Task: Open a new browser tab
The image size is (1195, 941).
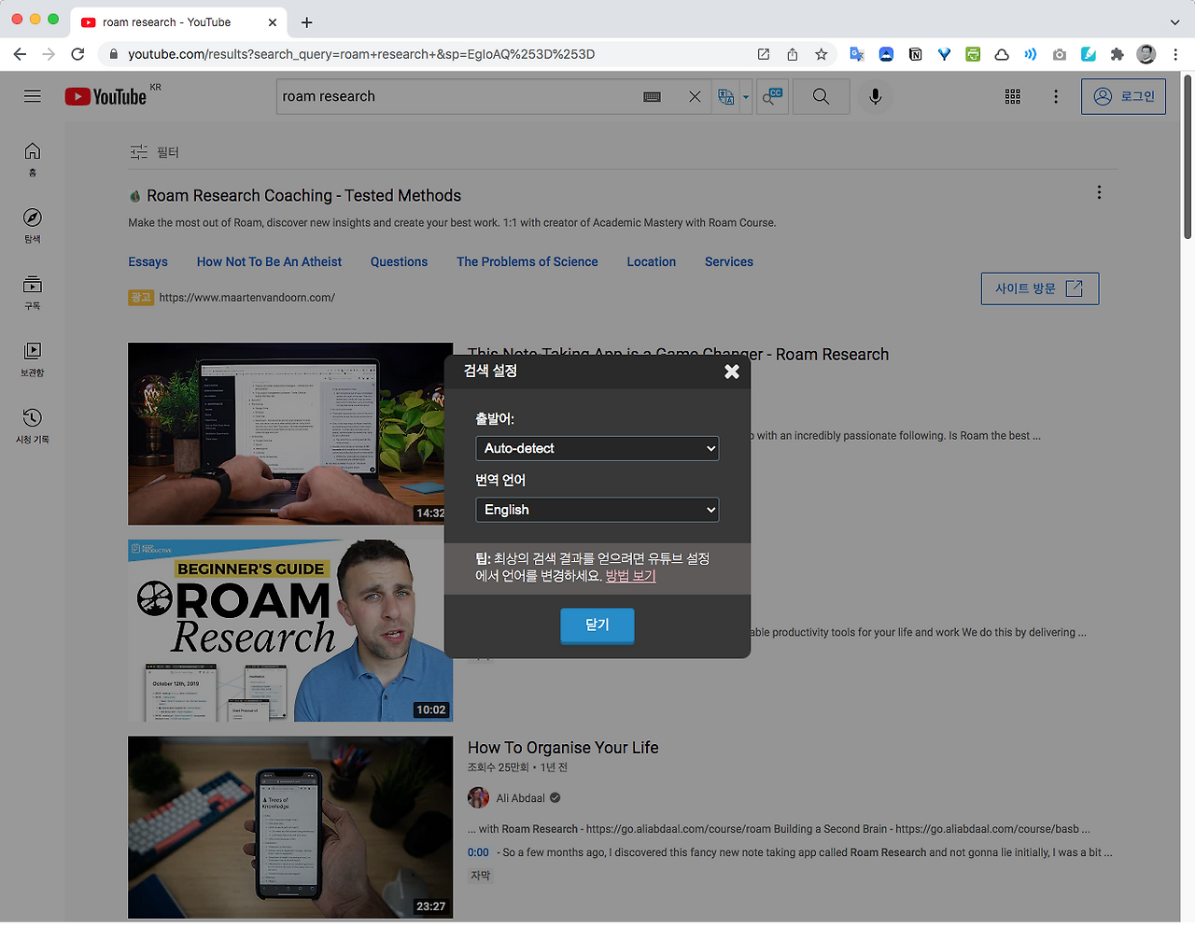Action: pyautogui.click(x=307, y=22)
